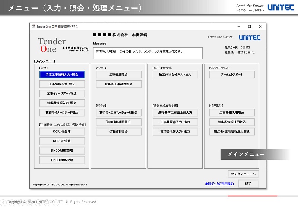Viewport: 298px width, 207px height.
Task: Click the 社員名 value 管理者200112
Action: tap(246, 52)
